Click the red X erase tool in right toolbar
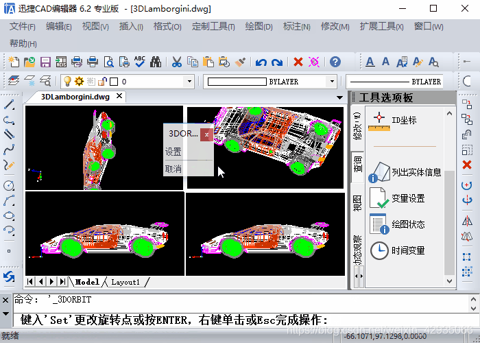The height and width of the screenshot is (343, 480). (467, 165)
